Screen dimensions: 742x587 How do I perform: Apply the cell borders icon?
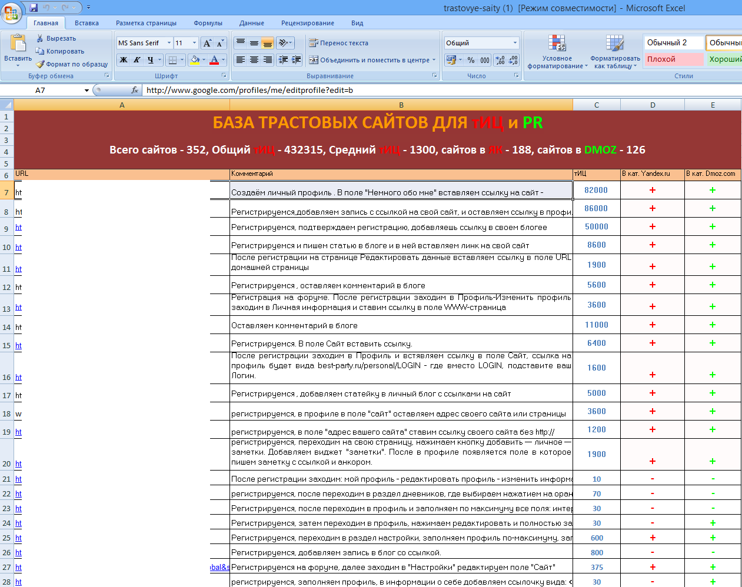pos(172,60)
